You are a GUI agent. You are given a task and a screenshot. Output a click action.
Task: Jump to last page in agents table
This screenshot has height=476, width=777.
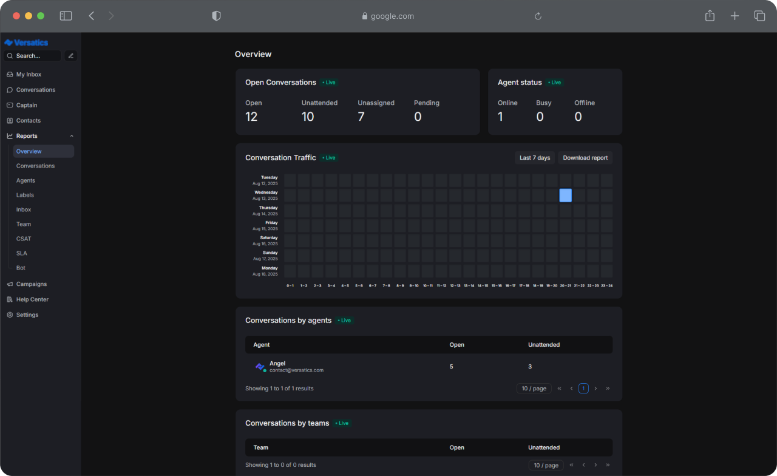608,389
